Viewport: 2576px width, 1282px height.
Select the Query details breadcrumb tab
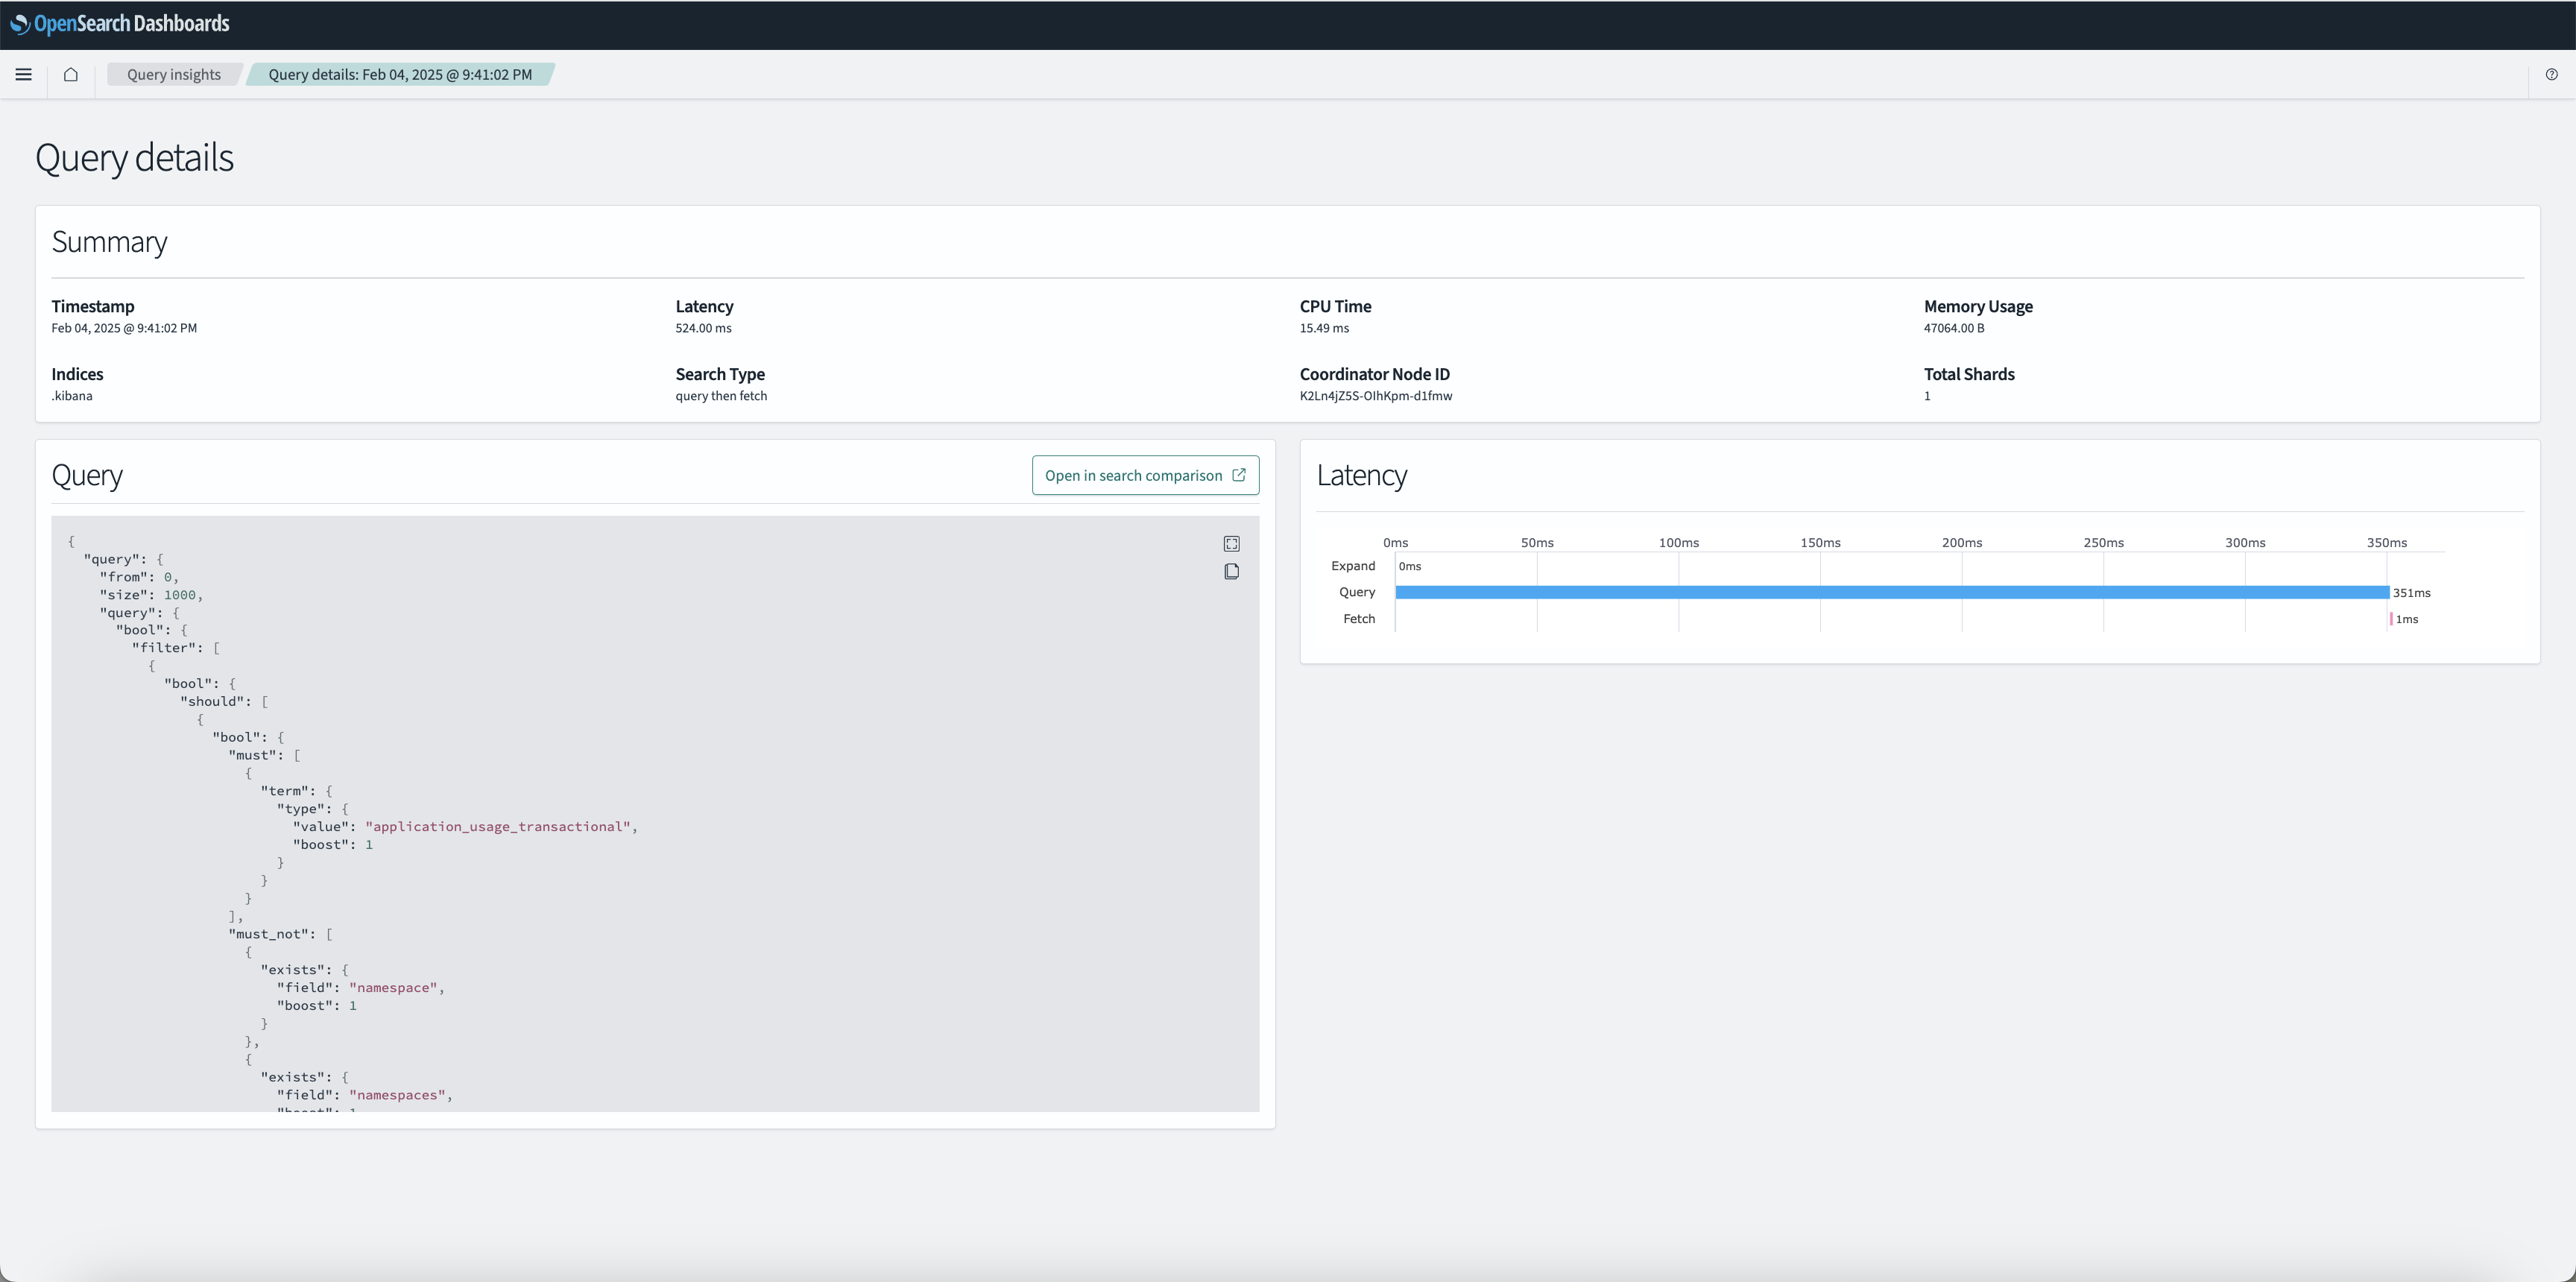click(400, 74)
